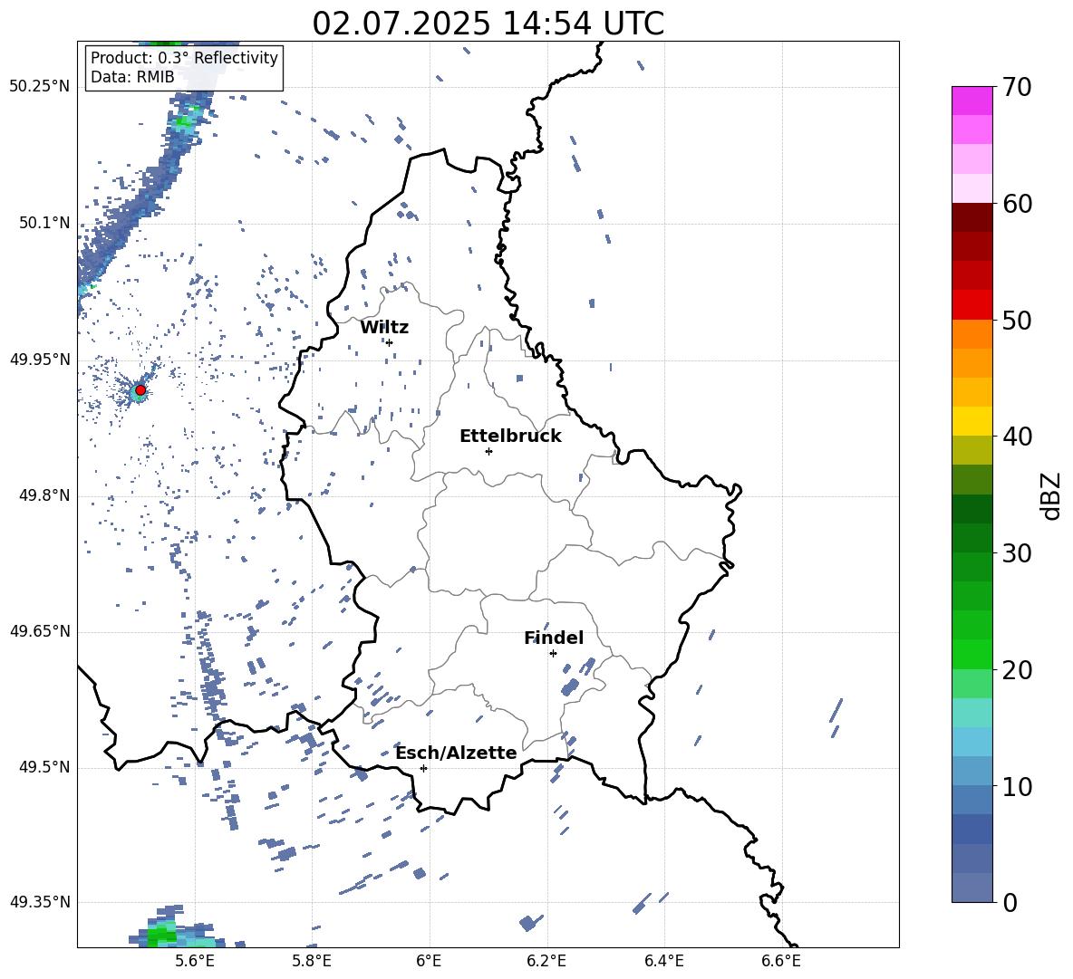This screenshot has width=1073, height=979.
Task: Click the magenta top colorbar segment
Action: coord(972,101)
